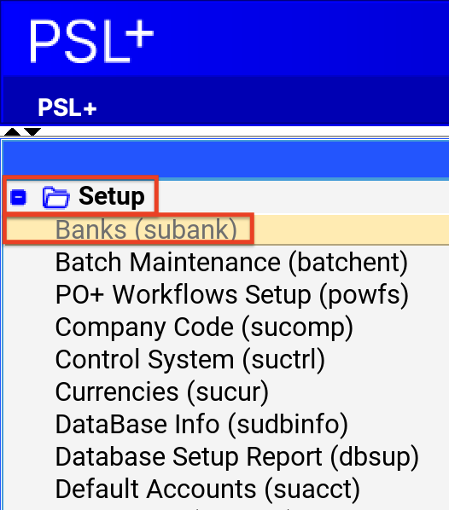The width and height of the screenshot is (449, 510).
Task: Open Banks (subank)
Action: pyautogui.click(x=146, y=229)
